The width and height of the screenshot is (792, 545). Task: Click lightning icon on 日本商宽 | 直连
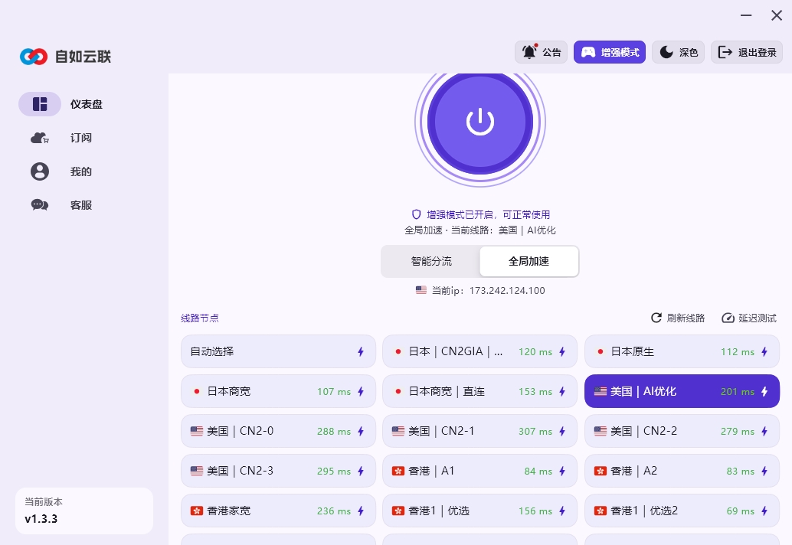(x=562, y=392)
